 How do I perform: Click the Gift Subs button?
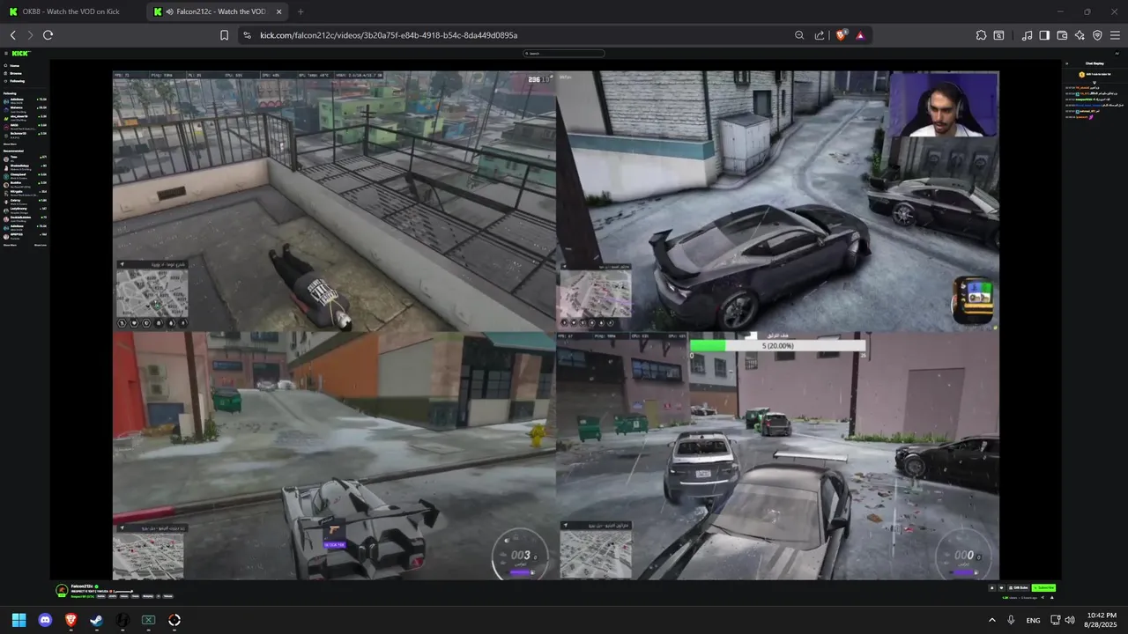tap(1020, 587)
